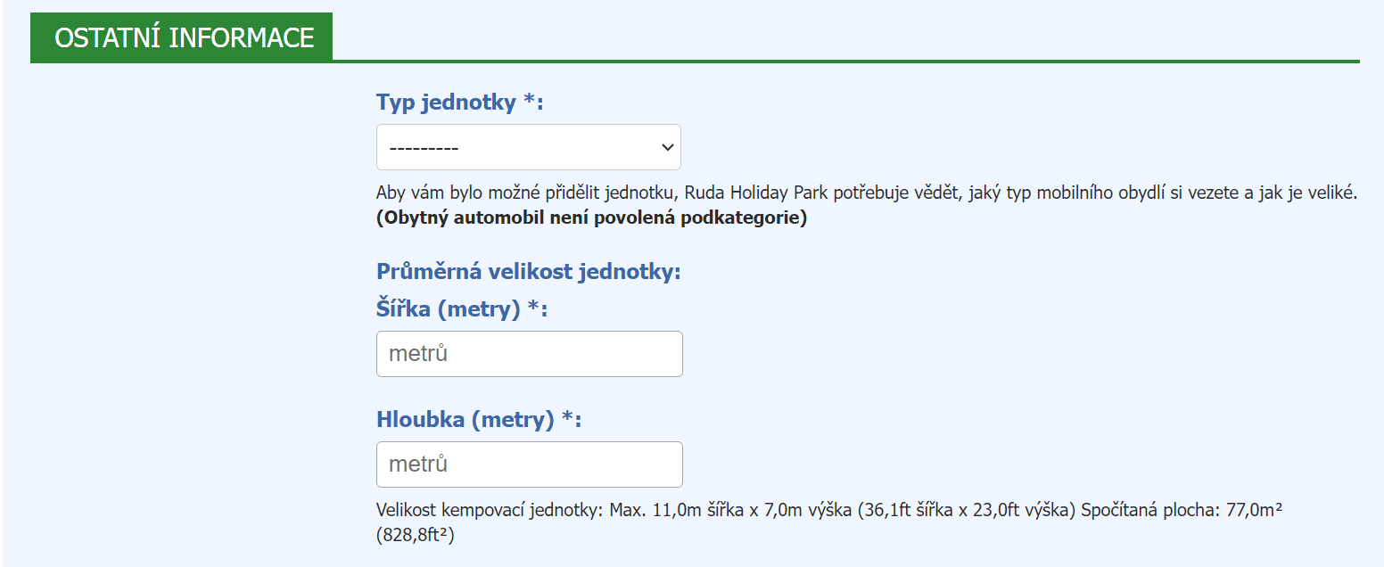Select the dashed placeholder value in dropdown
This screenshot has height=567, width=1384.
pyautogui.click(x=424, y=148)
